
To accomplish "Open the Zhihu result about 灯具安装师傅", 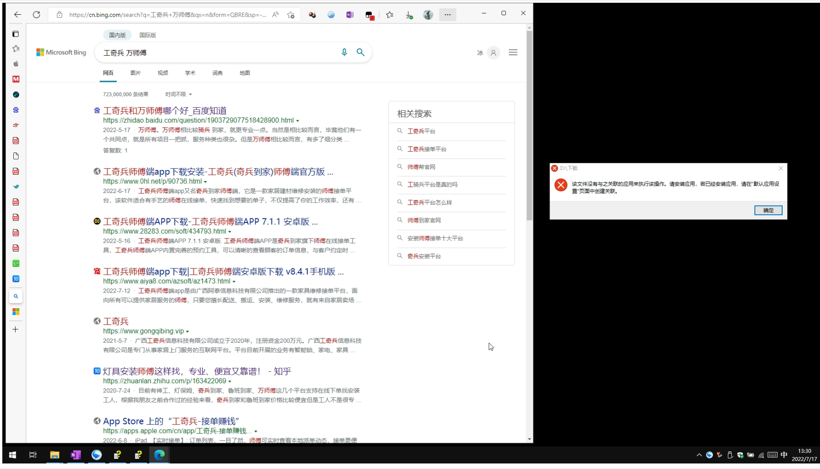I will pos(197,371).
